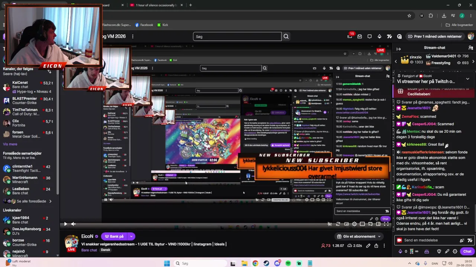Unmute the stream player volume
The image size is (476, 267).
point(73,224)
